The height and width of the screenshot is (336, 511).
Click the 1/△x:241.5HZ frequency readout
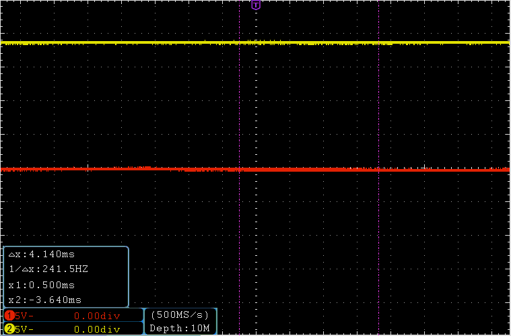tap(48, 269)
